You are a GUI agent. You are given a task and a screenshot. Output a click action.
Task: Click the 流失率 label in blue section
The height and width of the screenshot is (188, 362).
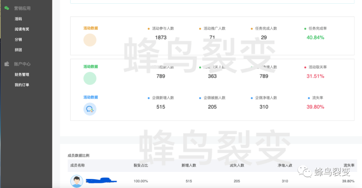click(x=318, y=98)
